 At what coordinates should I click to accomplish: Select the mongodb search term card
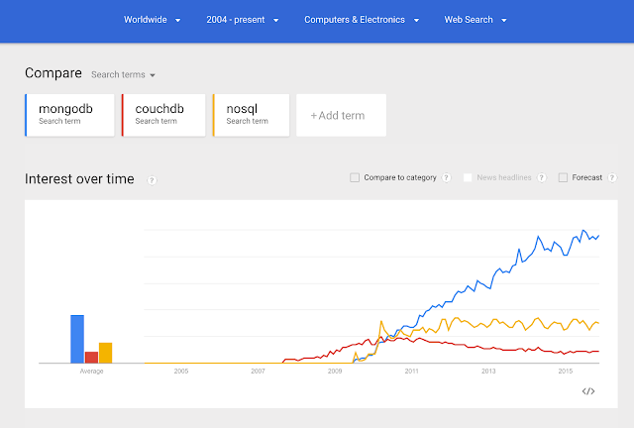(x=68, y=115)
